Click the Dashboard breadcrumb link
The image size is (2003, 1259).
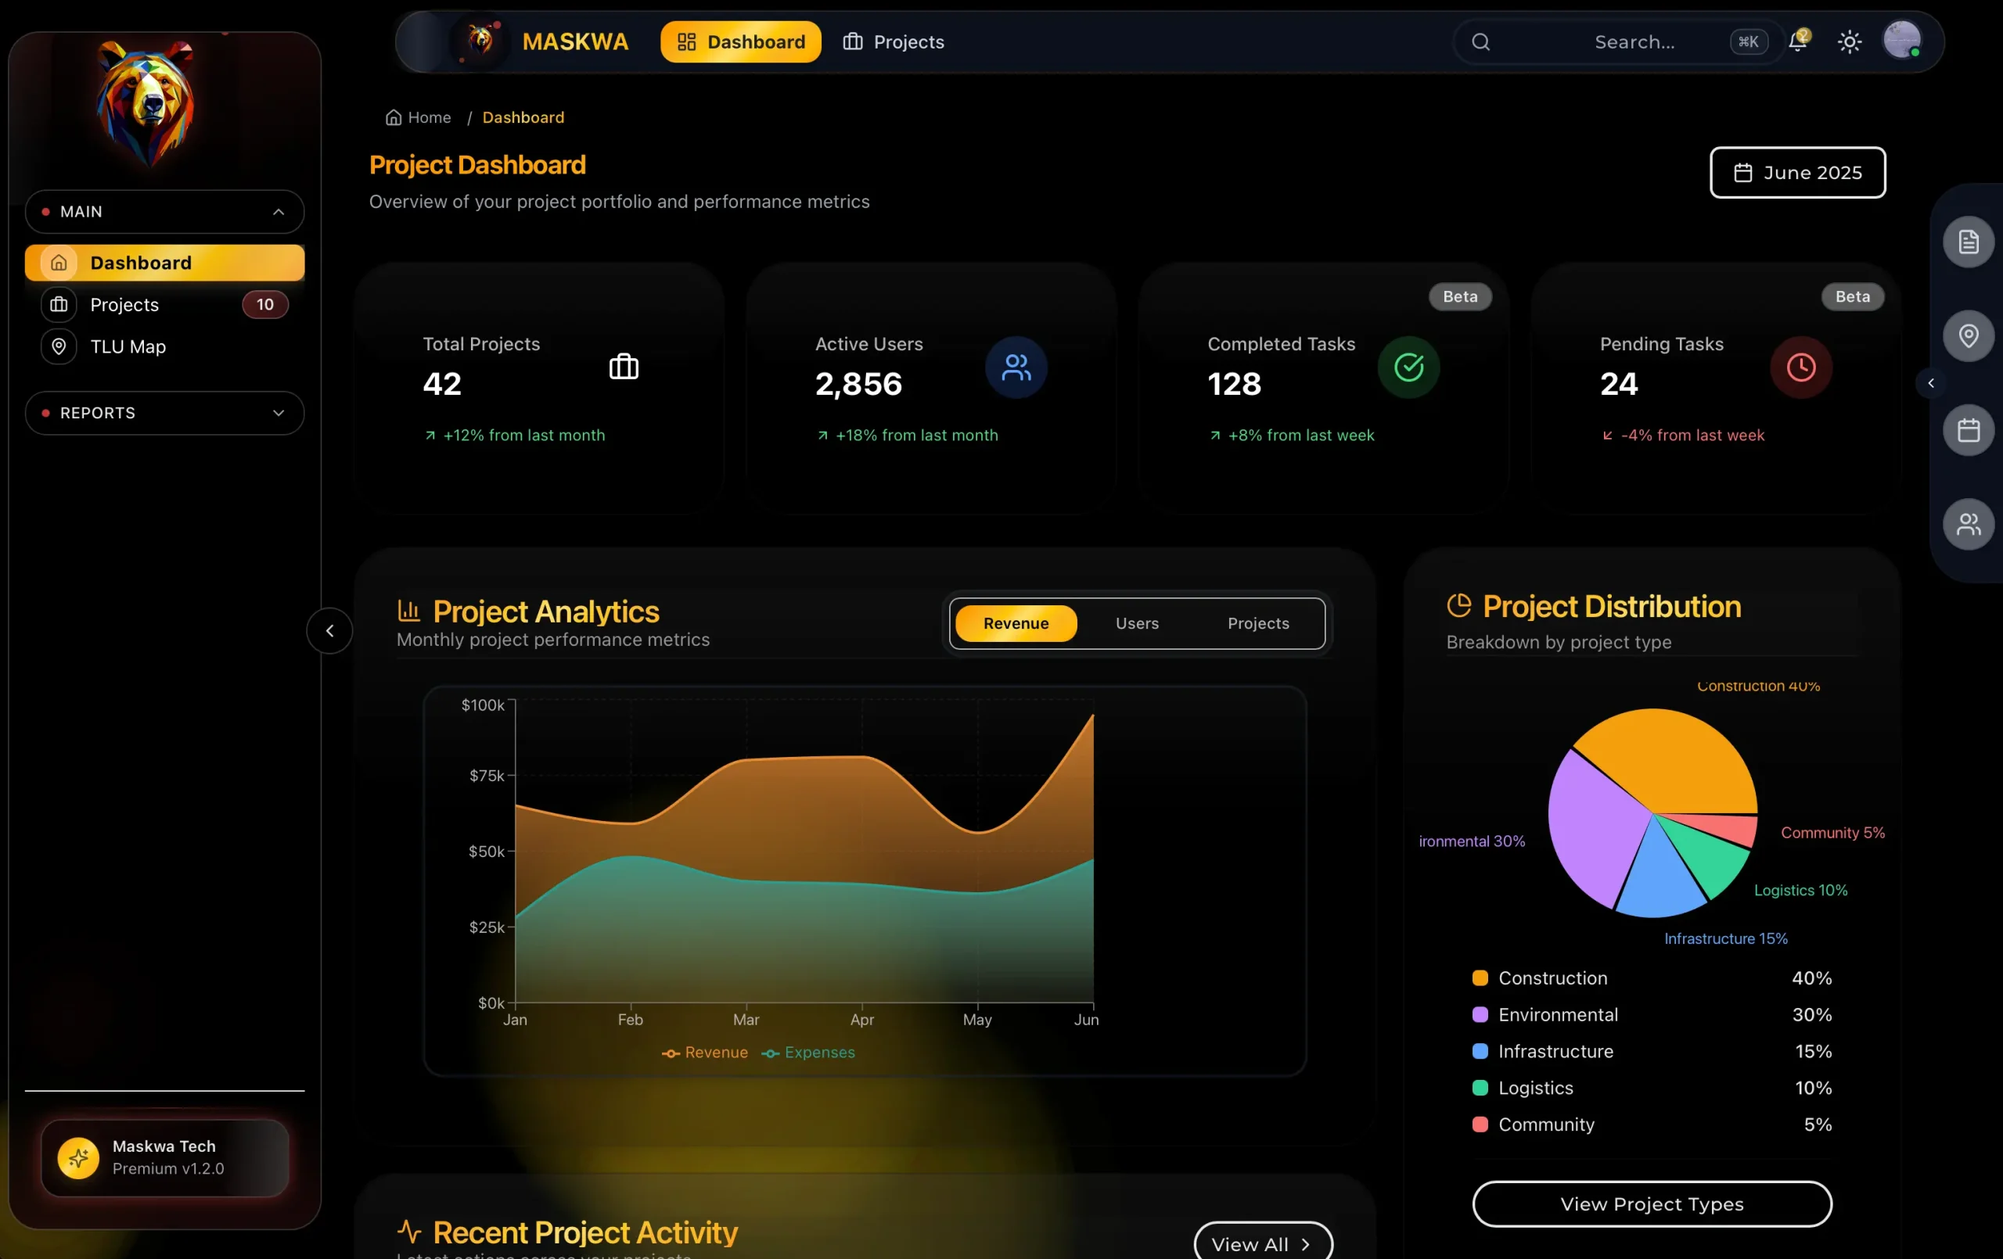click(523, 117)
